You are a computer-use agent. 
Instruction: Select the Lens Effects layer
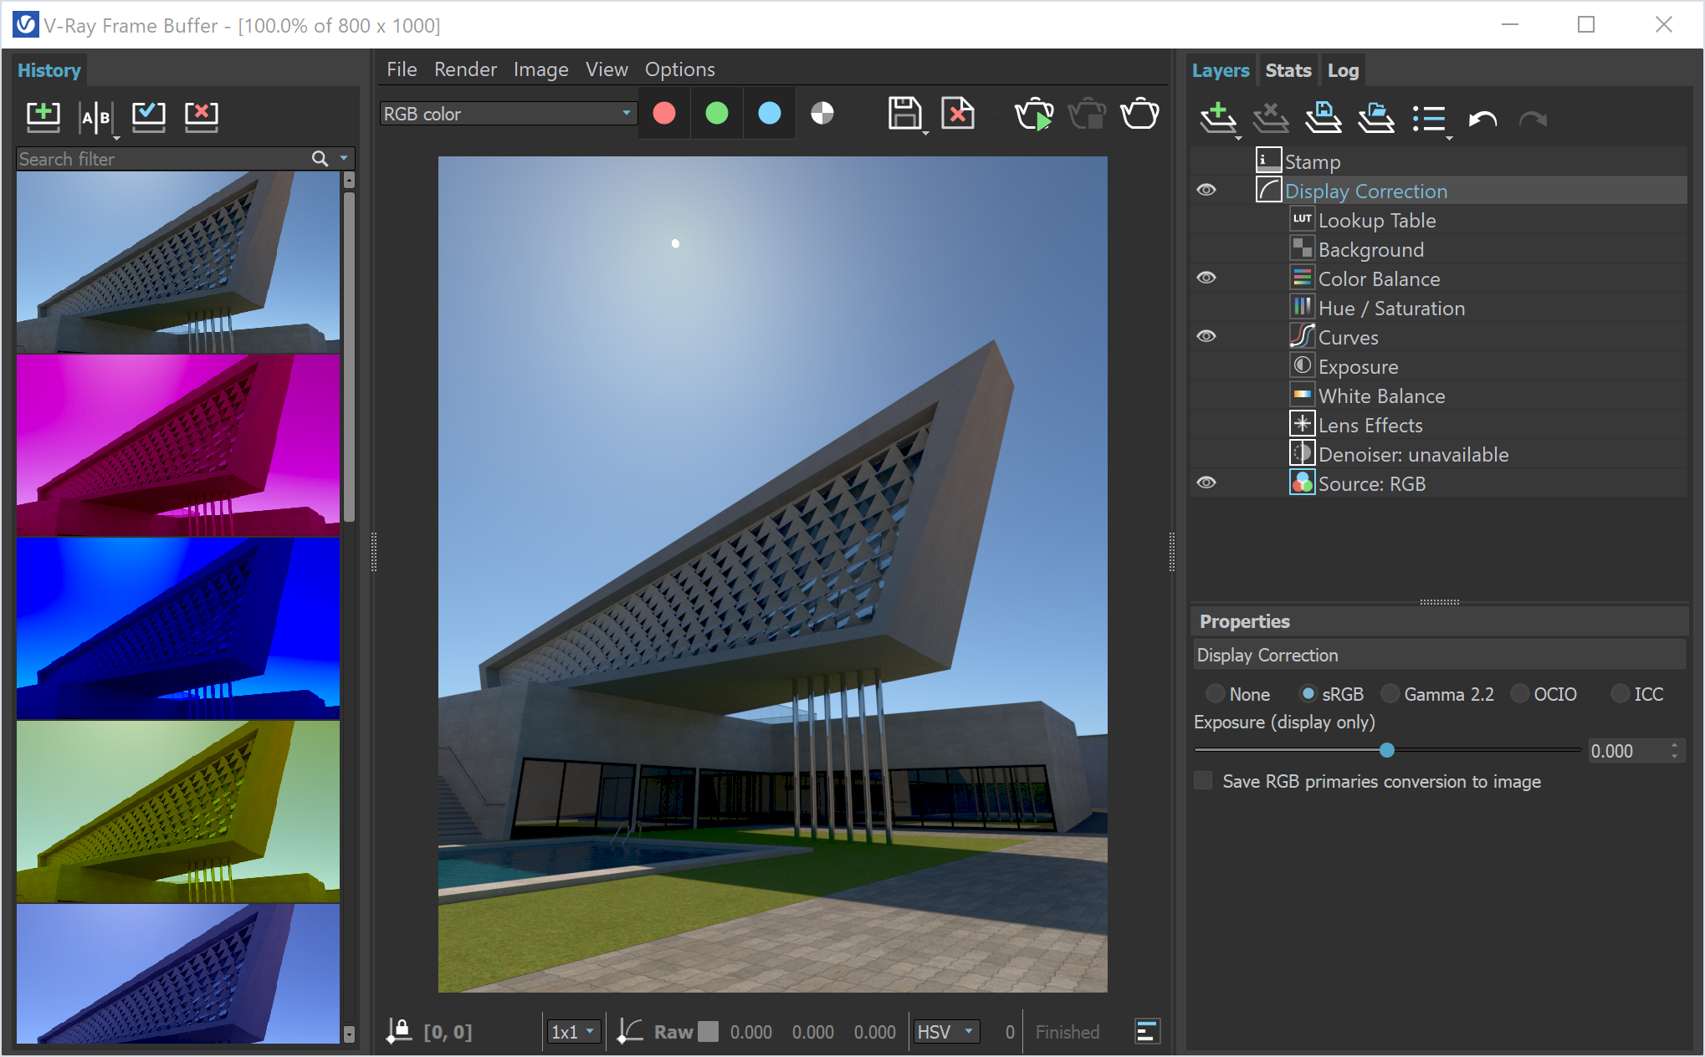[x=1370, y=426]
